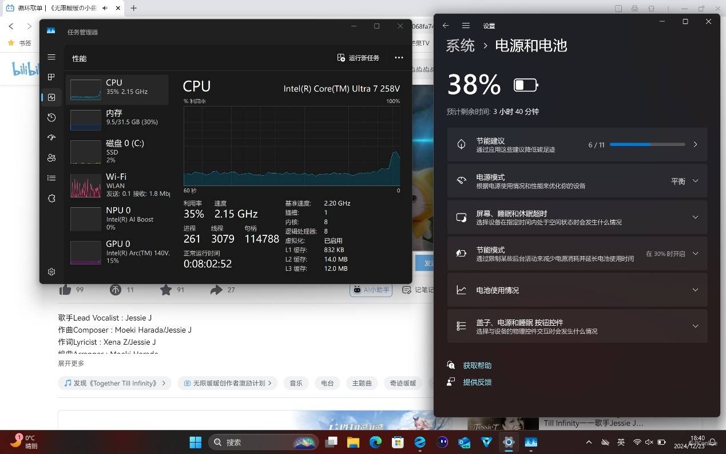
Task: Click browser back arrow
Action: point(11,26)
